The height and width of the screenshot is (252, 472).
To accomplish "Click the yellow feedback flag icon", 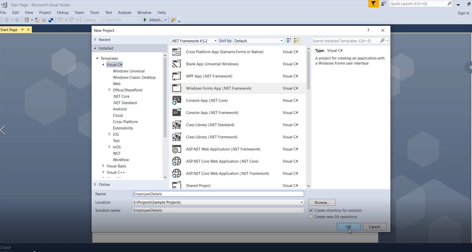I will [x=373, y=3].
